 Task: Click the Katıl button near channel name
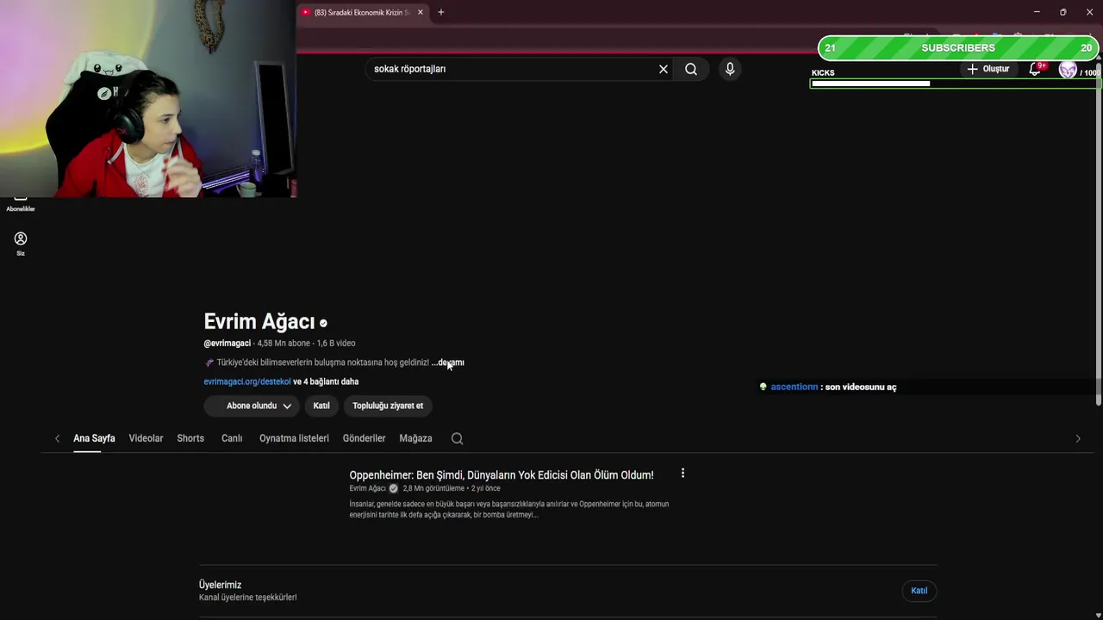321,406
